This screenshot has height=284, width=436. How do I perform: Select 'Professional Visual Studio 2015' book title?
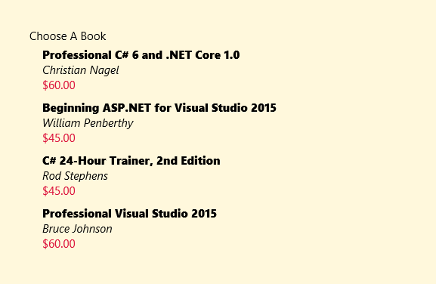tap(129, 214)
